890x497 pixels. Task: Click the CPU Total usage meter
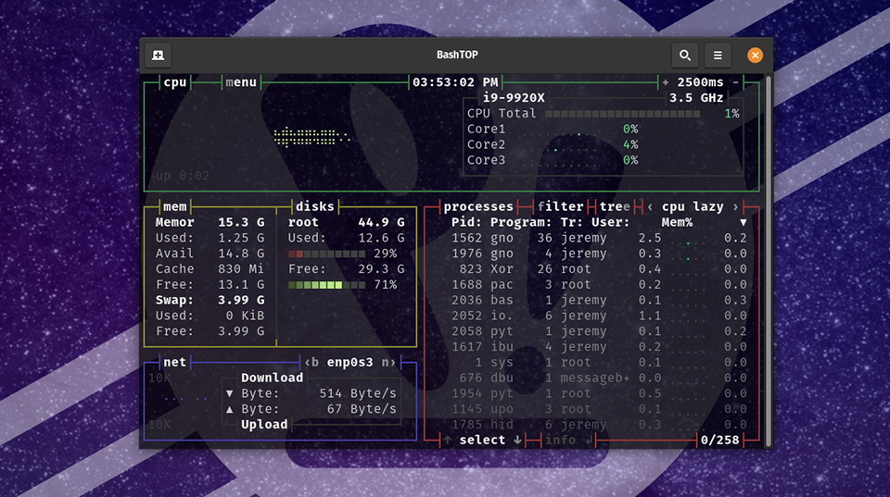coord(623,114)
